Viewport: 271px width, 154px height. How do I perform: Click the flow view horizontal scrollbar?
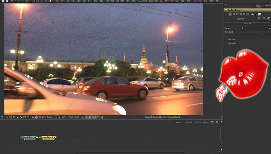[x=130, y=151]
